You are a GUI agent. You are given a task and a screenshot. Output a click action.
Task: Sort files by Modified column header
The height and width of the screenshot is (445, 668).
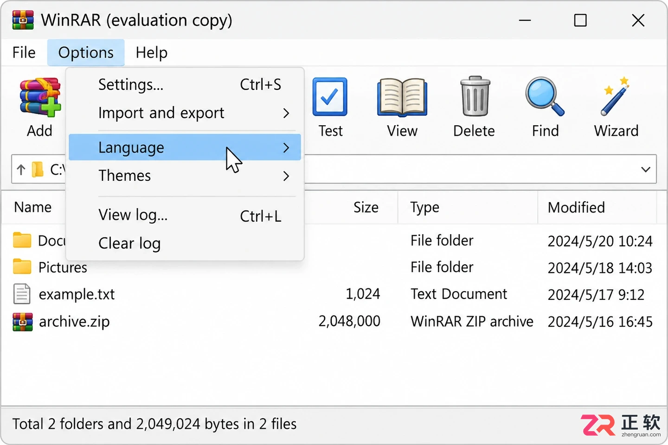point(576,207)
